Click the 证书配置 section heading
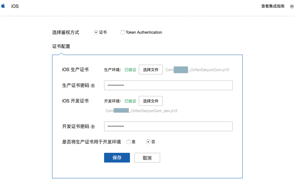The height and width of the screenshot is (181, 298). tap(61, 46)
